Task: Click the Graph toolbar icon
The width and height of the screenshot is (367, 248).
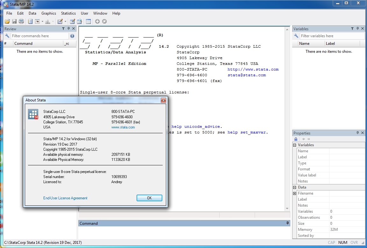Action: point(48,22)
